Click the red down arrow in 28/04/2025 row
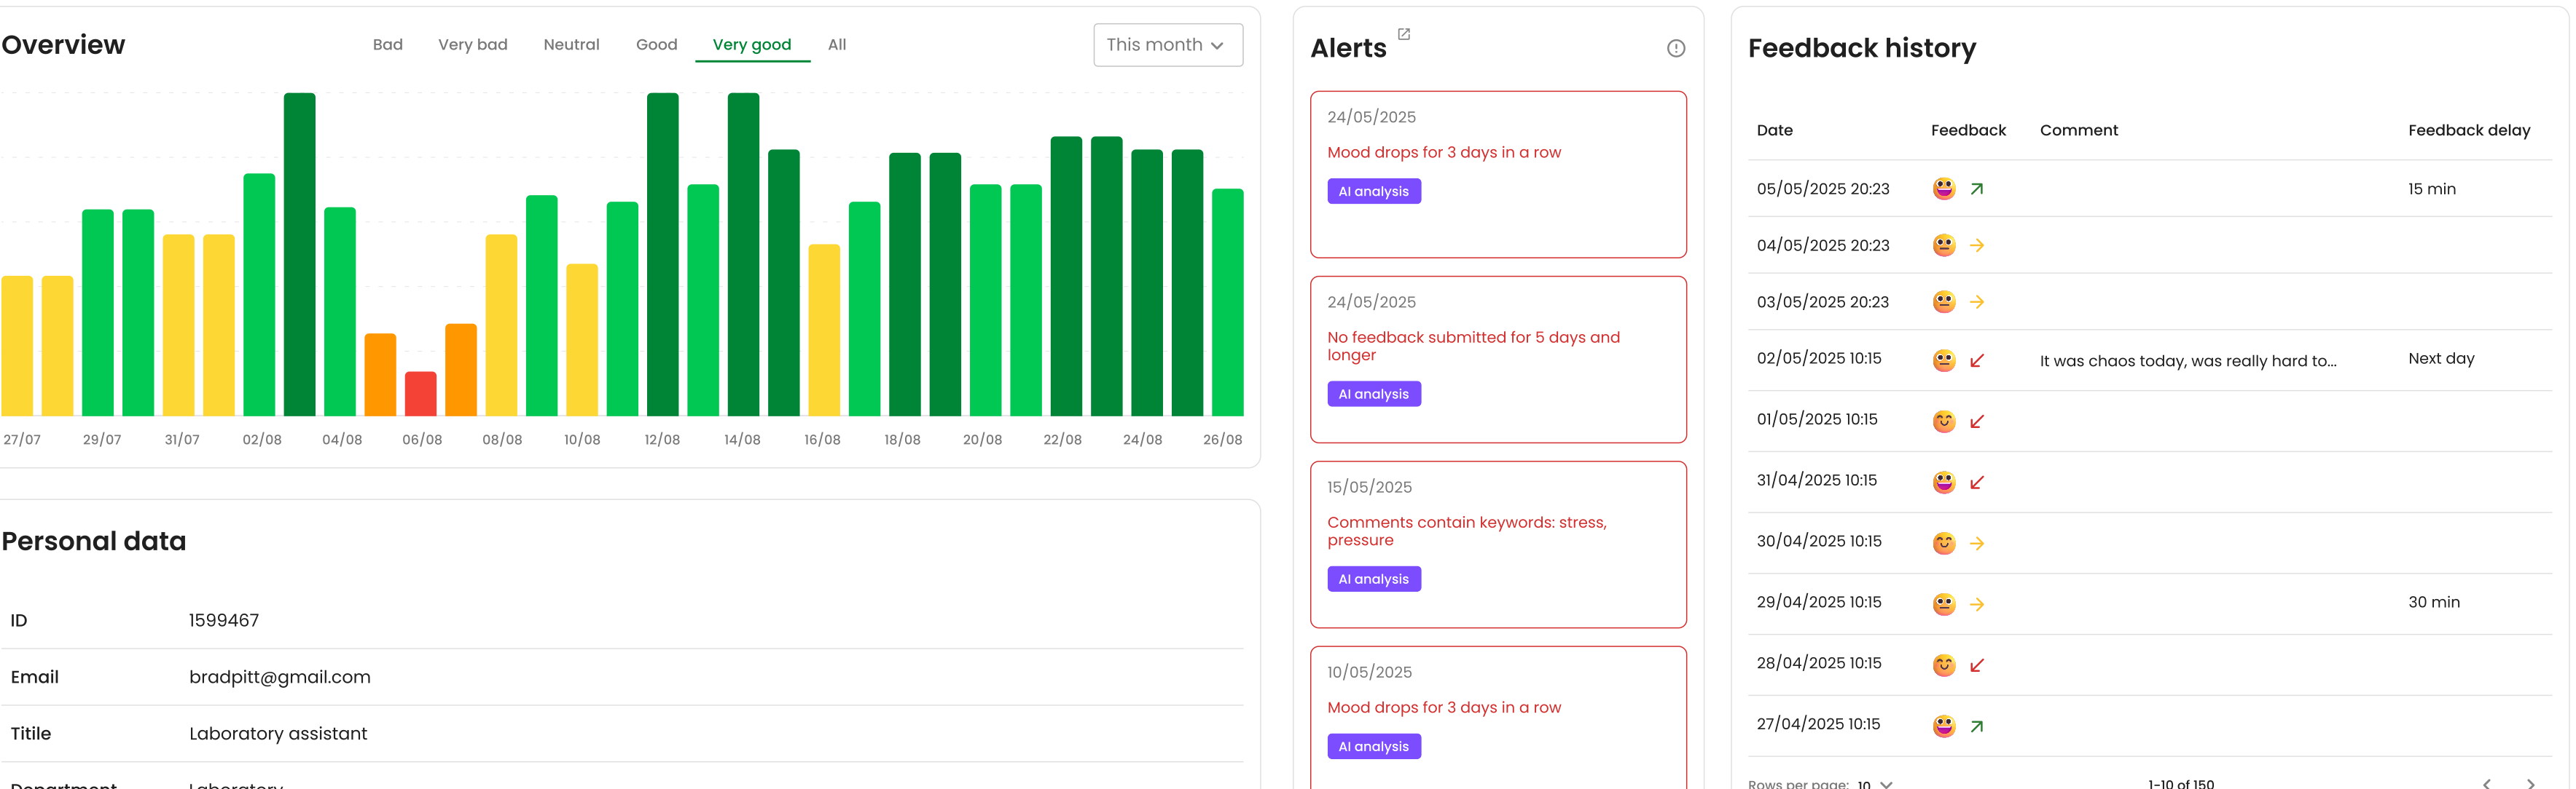Image resolution: width=2576 pixels, height=789 pixels. point(1976,665)
